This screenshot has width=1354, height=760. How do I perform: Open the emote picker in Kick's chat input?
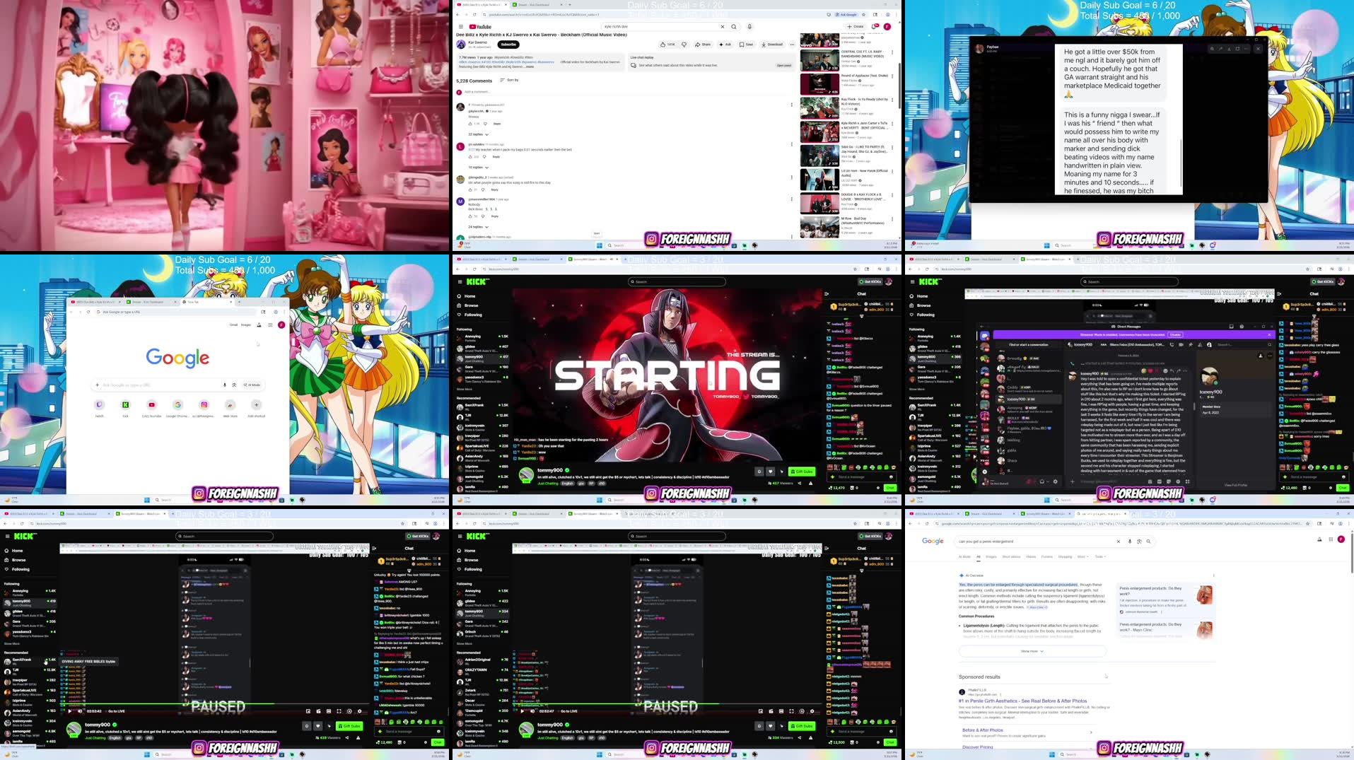pos(891,477)
